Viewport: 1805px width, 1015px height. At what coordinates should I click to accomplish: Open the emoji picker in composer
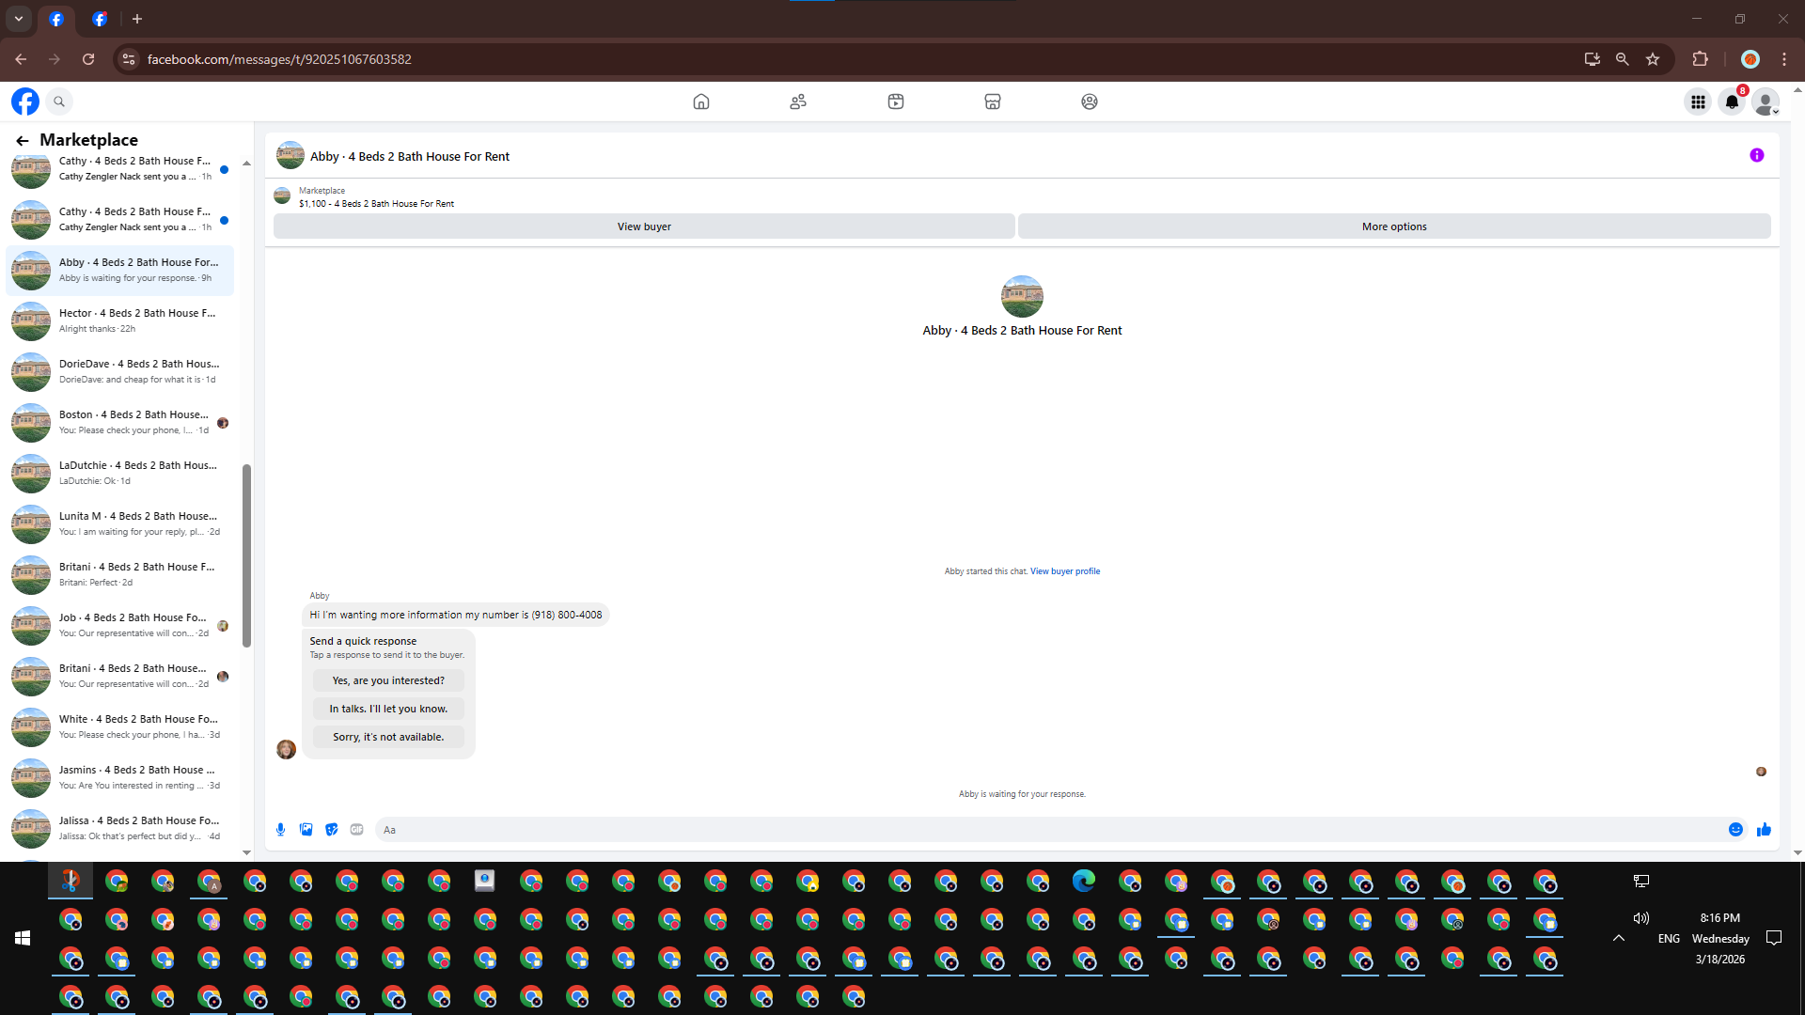[1735, 829]
